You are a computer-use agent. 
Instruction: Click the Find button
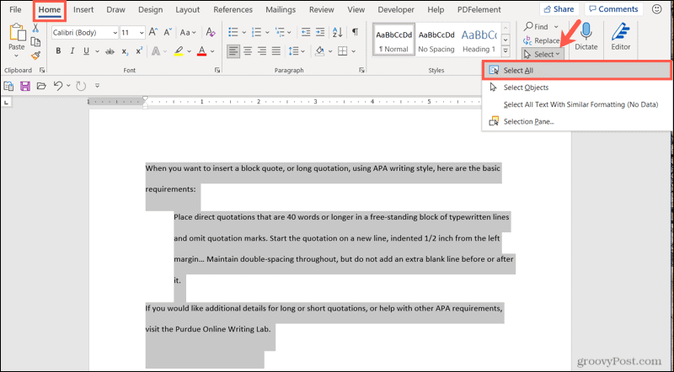click(541, 27)
